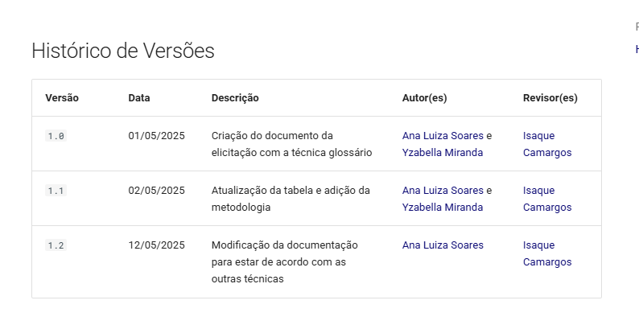Screen dimensions: 639x325
Task: Click the Descrição column header
Action: click(x=235, y=98)
